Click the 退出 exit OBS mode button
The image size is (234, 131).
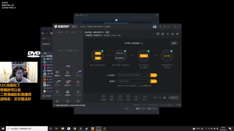174,43
